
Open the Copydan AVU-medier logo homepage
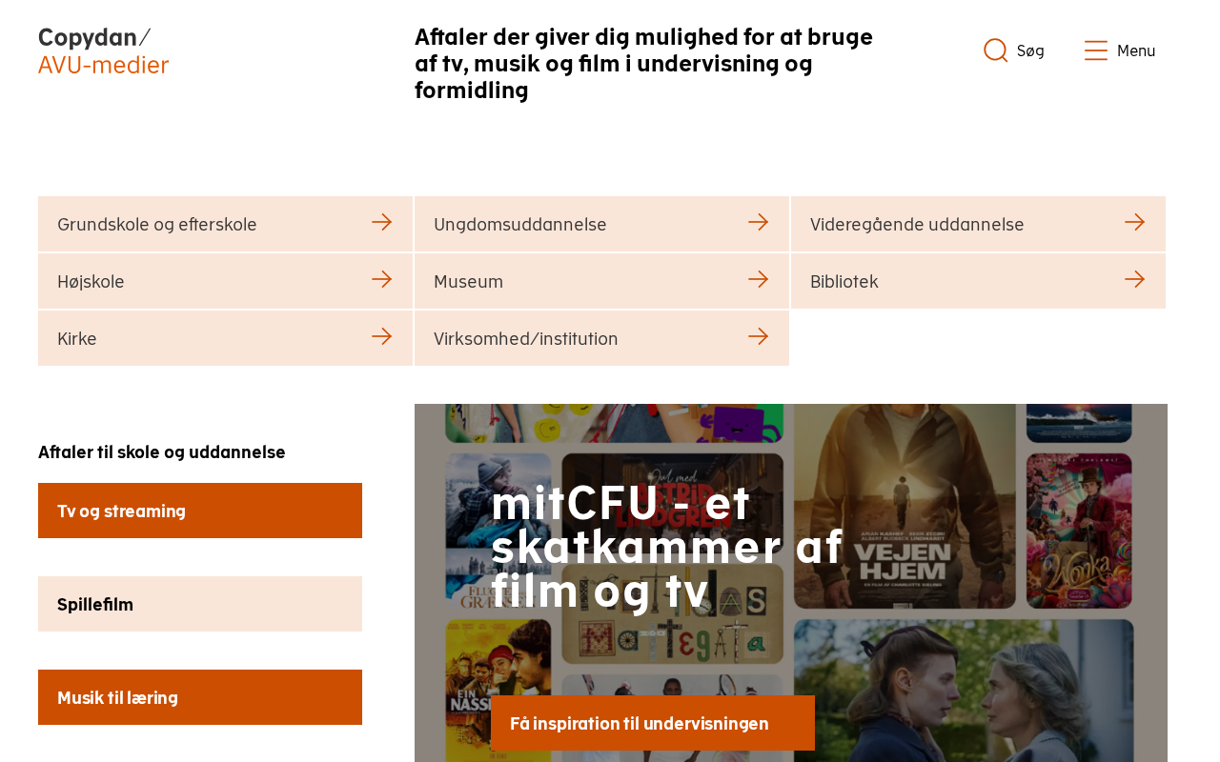103,51
